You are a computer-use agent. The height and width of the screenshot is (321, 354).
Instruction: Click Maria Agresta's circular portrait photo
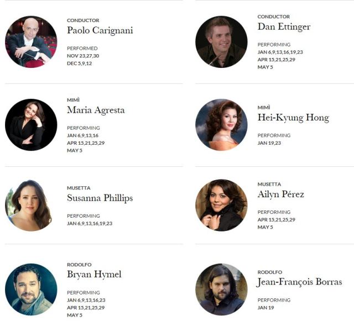31,125
